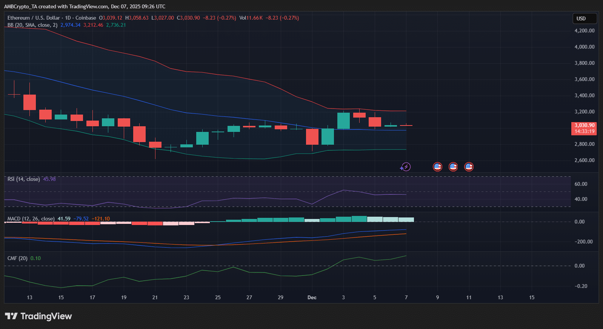The height and width of the screenshot is (329, 603).
Task: Select the Ethereum / U.S. Dollar symbol title
Action: (x=34, y=18)
